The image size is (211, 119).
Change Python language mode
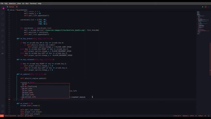pos(200,116)
